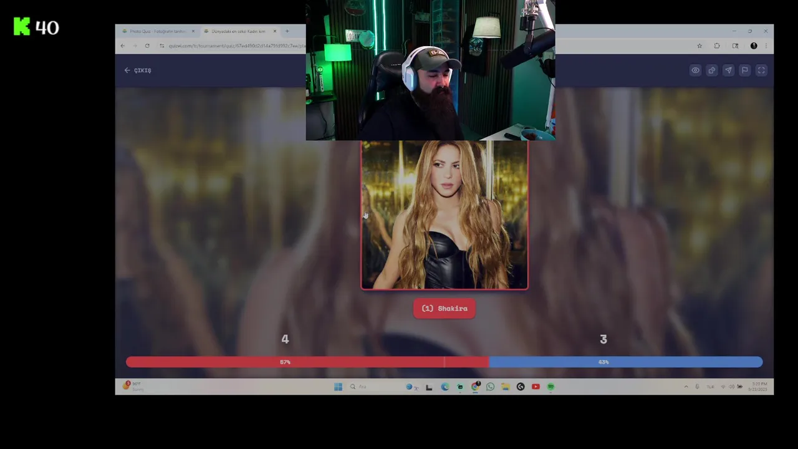Open the weather widget on taskbar
The height and width of the screenshot is (449, 798).
tap(133, 387)
